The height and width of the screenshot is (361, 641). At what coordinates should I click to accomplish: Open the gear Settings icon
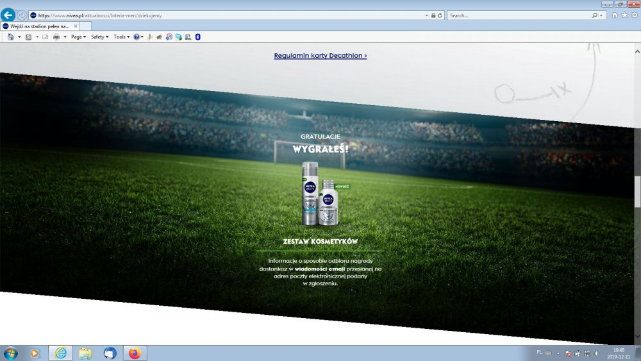[x=633, y=15]
